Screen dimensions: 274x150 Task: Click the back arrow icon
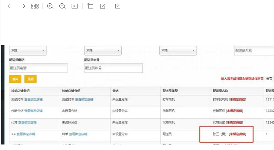pyautogui.click(x=10, y=6)
